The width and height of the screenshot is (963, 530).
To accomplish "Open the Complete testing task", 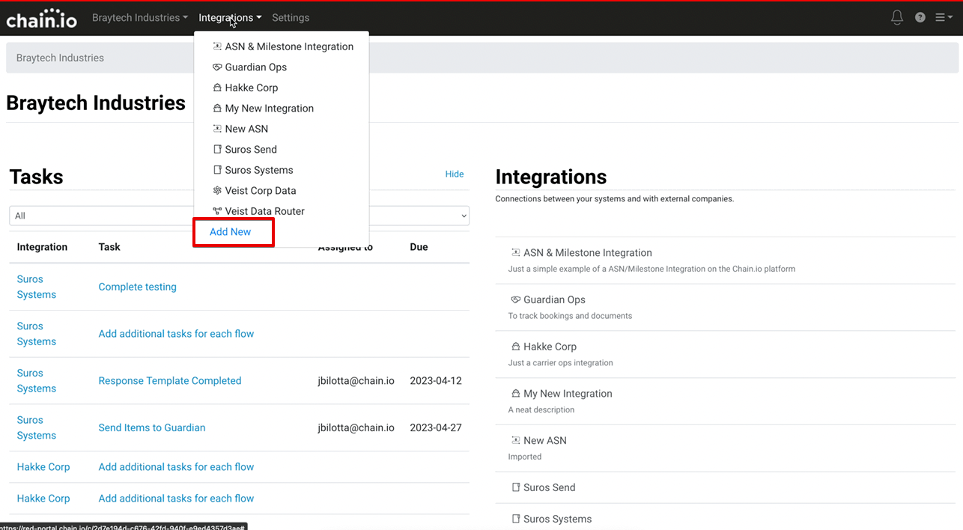I will (x=138, y=287).
